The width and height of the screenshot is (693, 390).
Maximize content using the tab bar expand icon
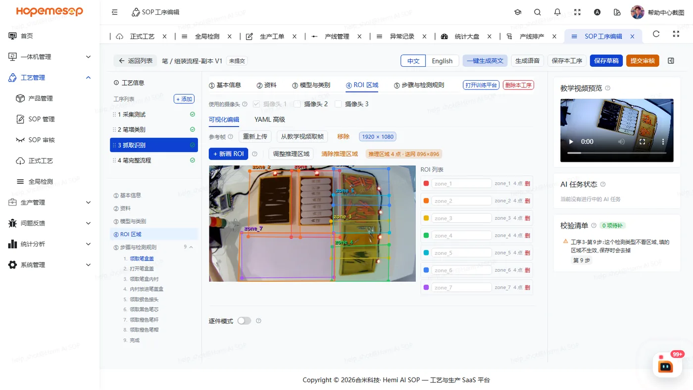[676, 34]
